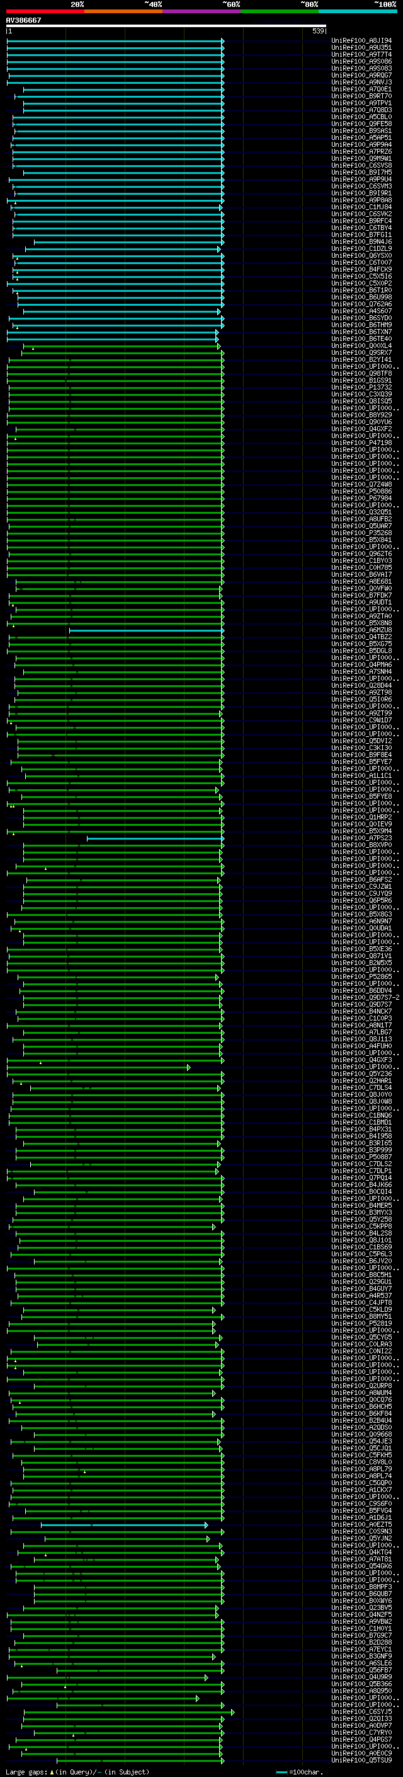
Task: Click the red 20% identity color segment
Action: click(45, 11)
